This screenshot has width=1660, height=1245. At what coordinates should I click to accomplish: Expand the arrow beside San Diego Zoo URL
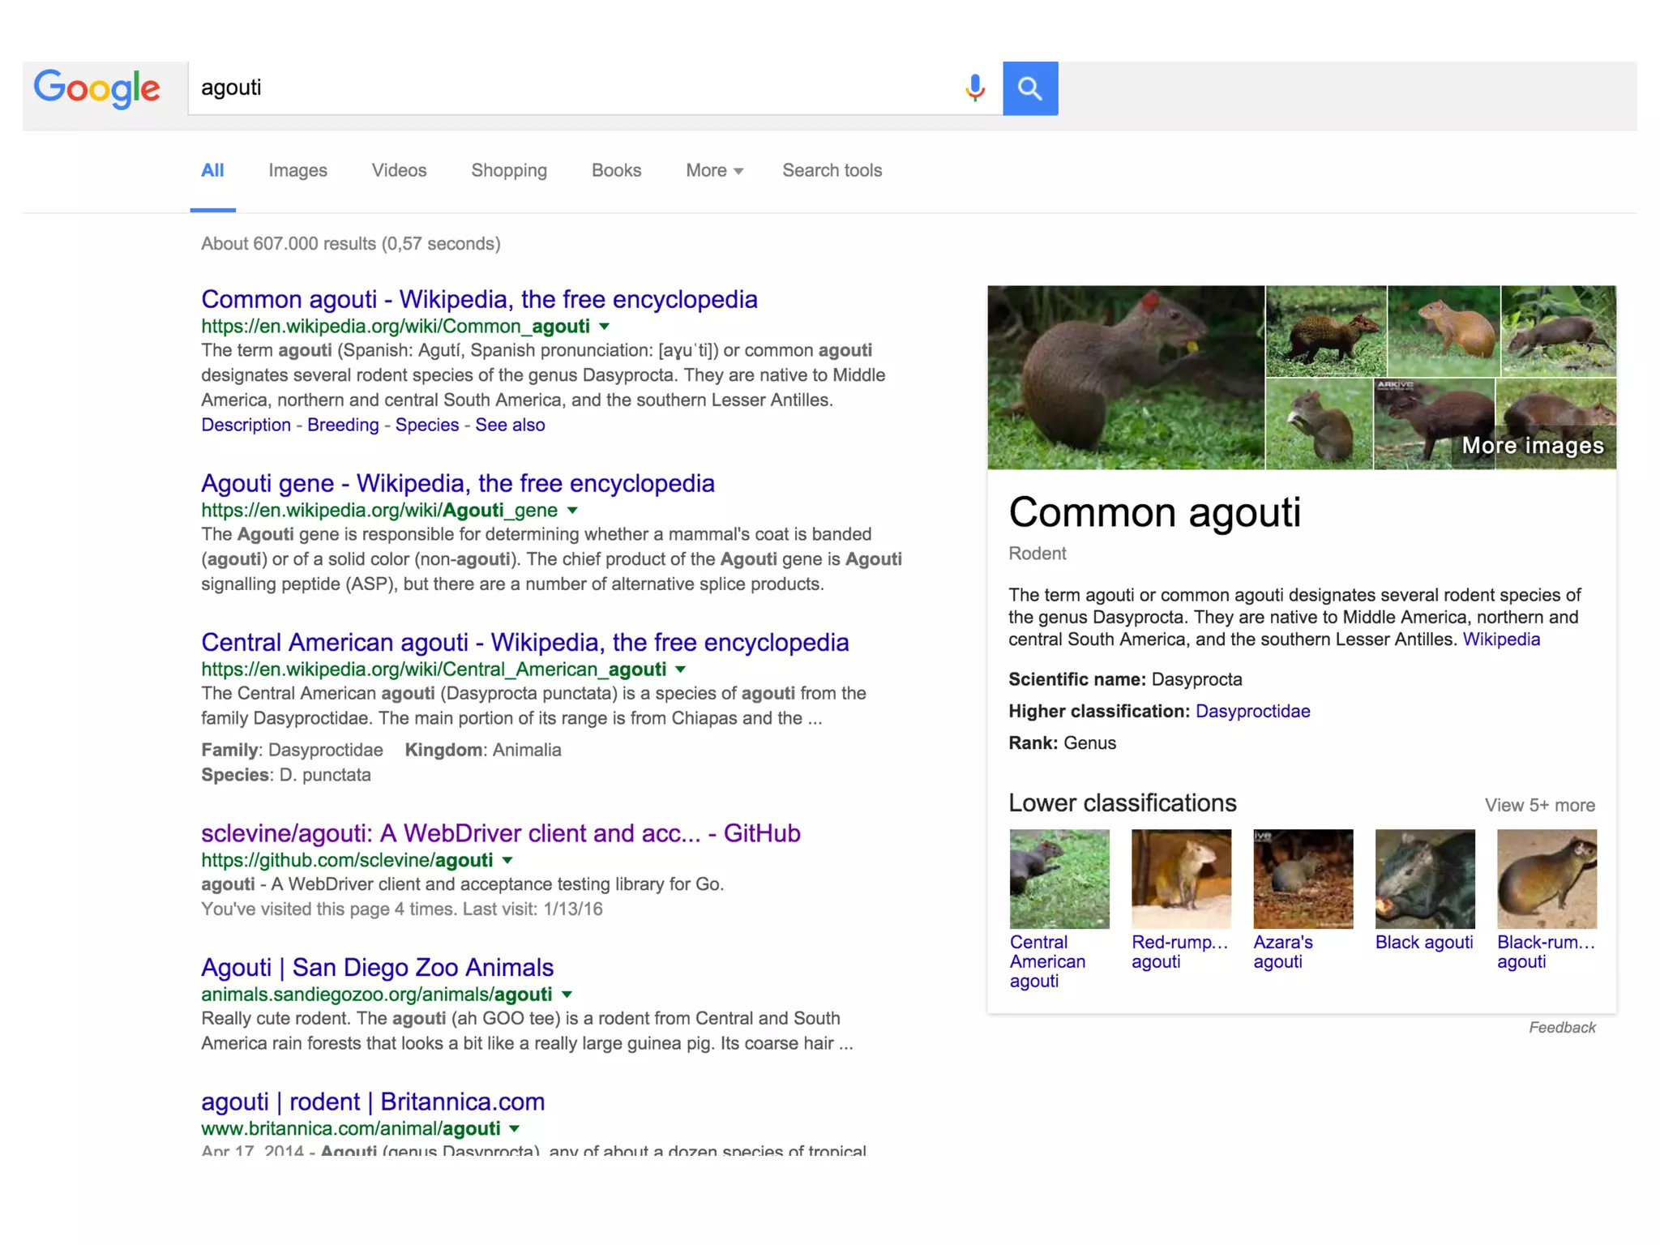tap(567, 995)
